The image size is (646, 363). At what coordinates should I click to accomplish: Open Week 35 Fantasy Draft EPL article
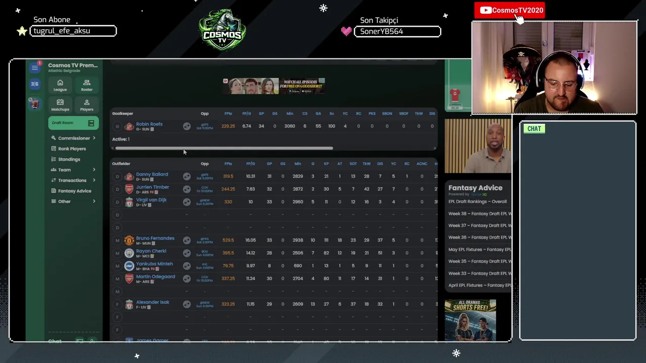479,262
